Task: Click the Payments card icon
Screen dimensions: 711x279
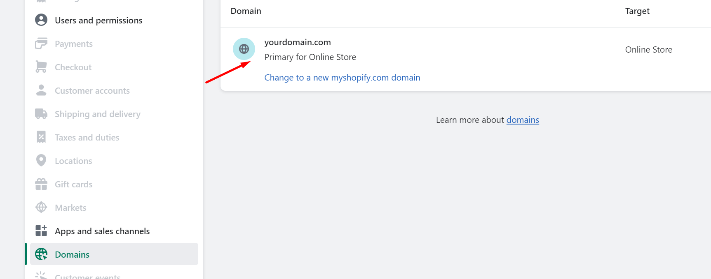Action: pos(41,44)
